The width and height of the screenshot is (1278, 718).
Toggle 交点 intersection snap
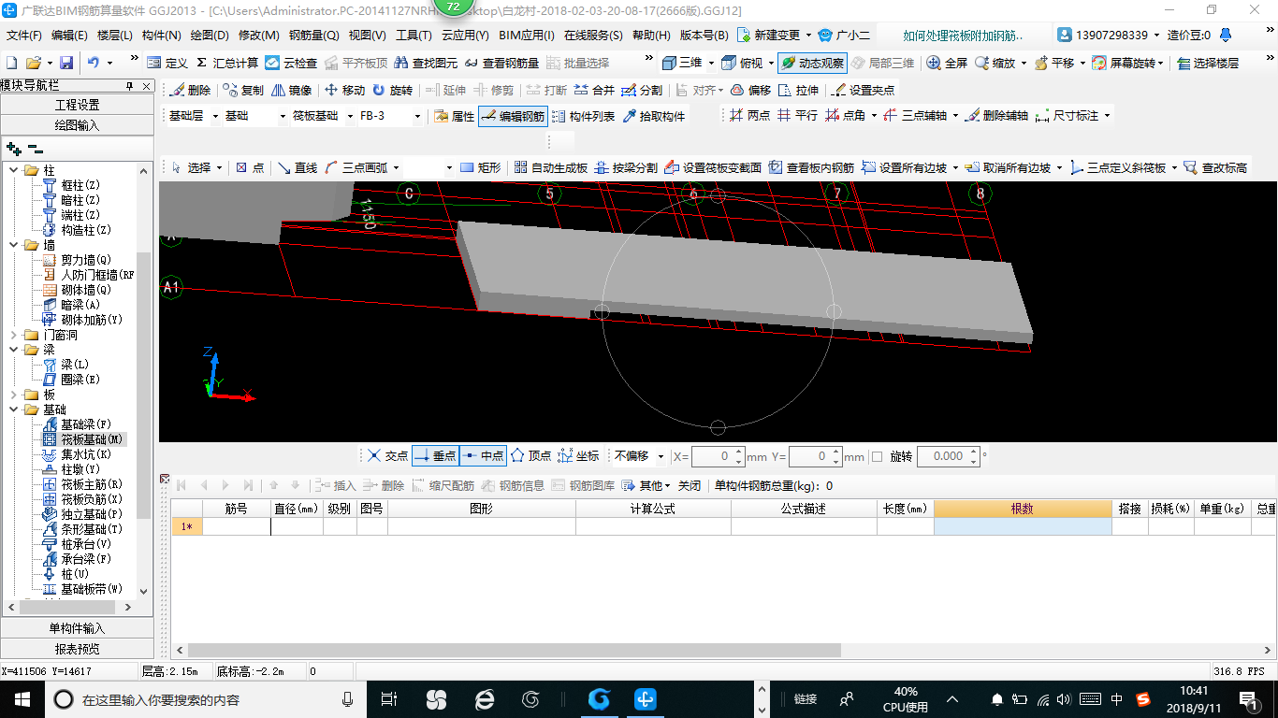pos(387,455)
